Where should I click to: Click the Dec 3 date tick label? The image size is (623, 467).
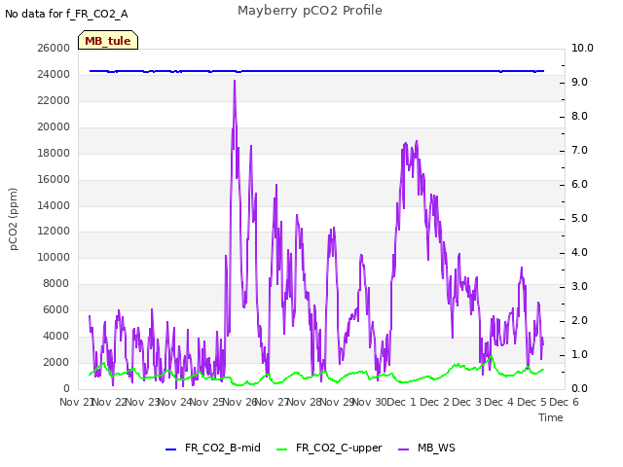pos(466,402)
